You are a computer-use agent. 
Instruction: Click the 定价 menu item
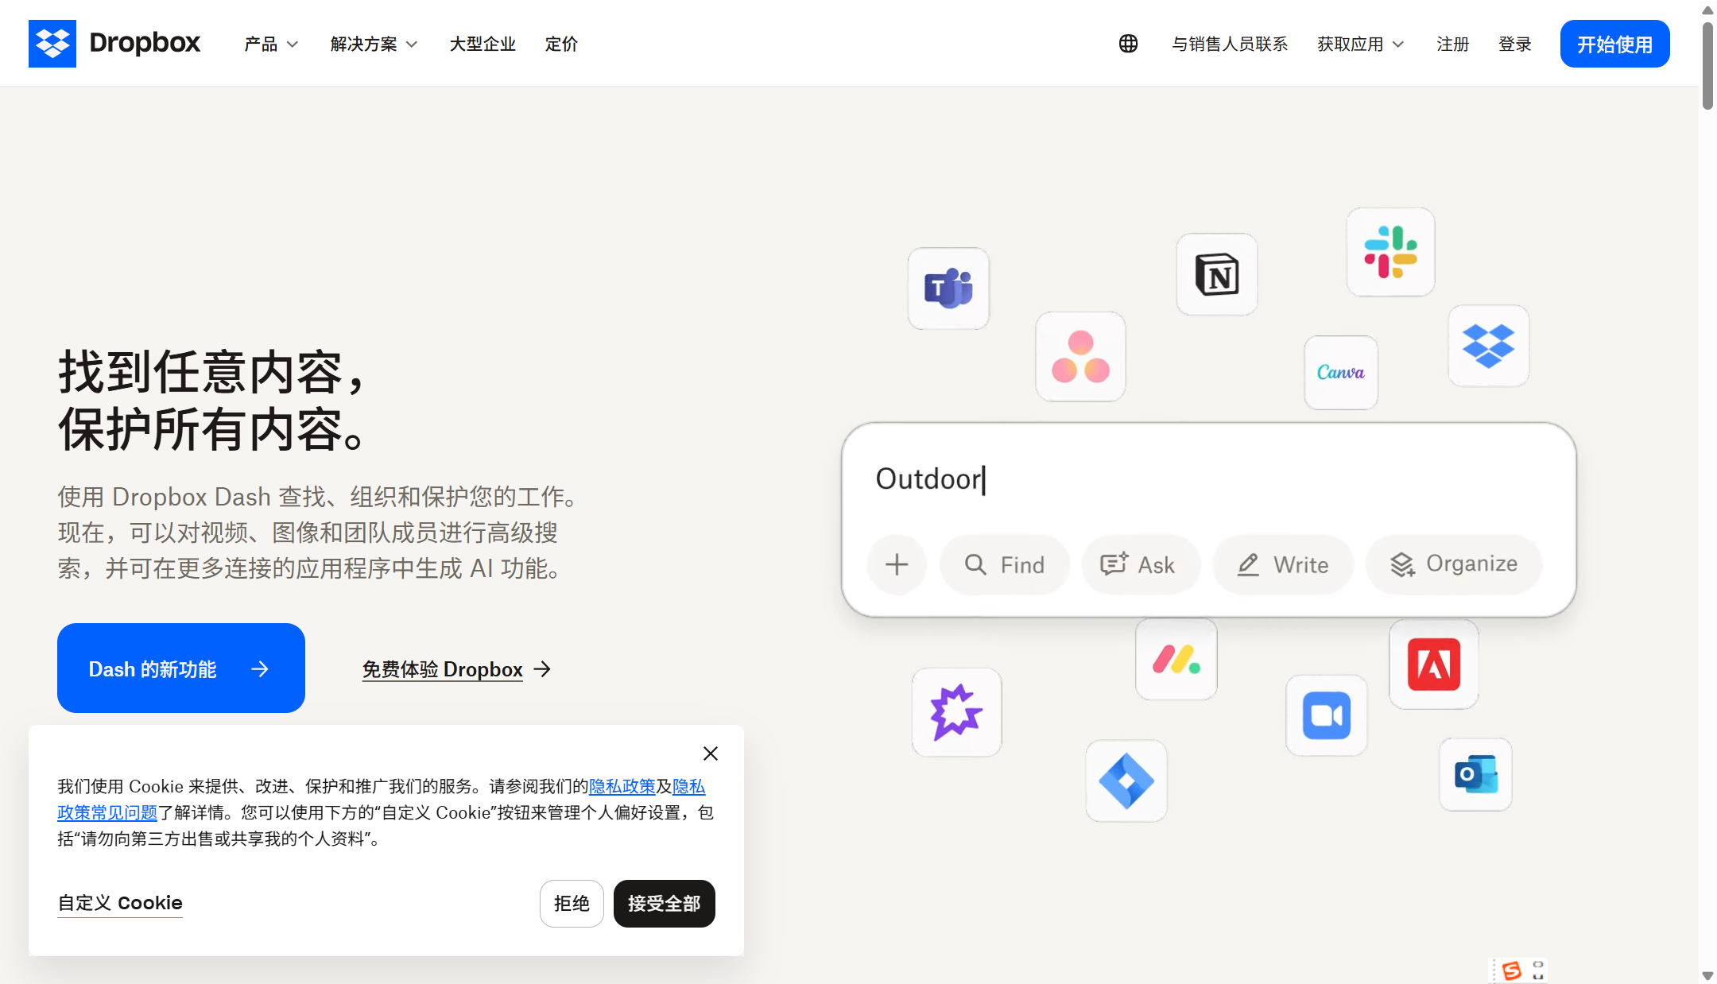coord(560,44)
